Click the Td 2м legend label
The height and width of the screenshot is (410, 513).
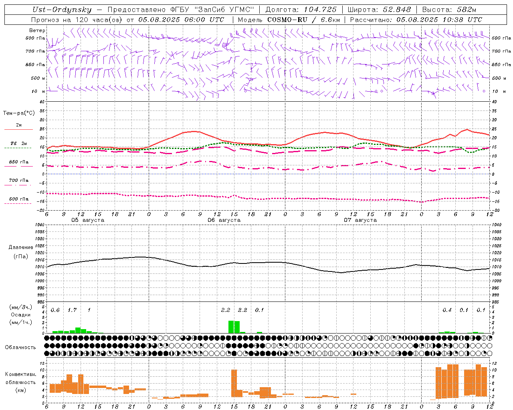(x=18, y=143)
